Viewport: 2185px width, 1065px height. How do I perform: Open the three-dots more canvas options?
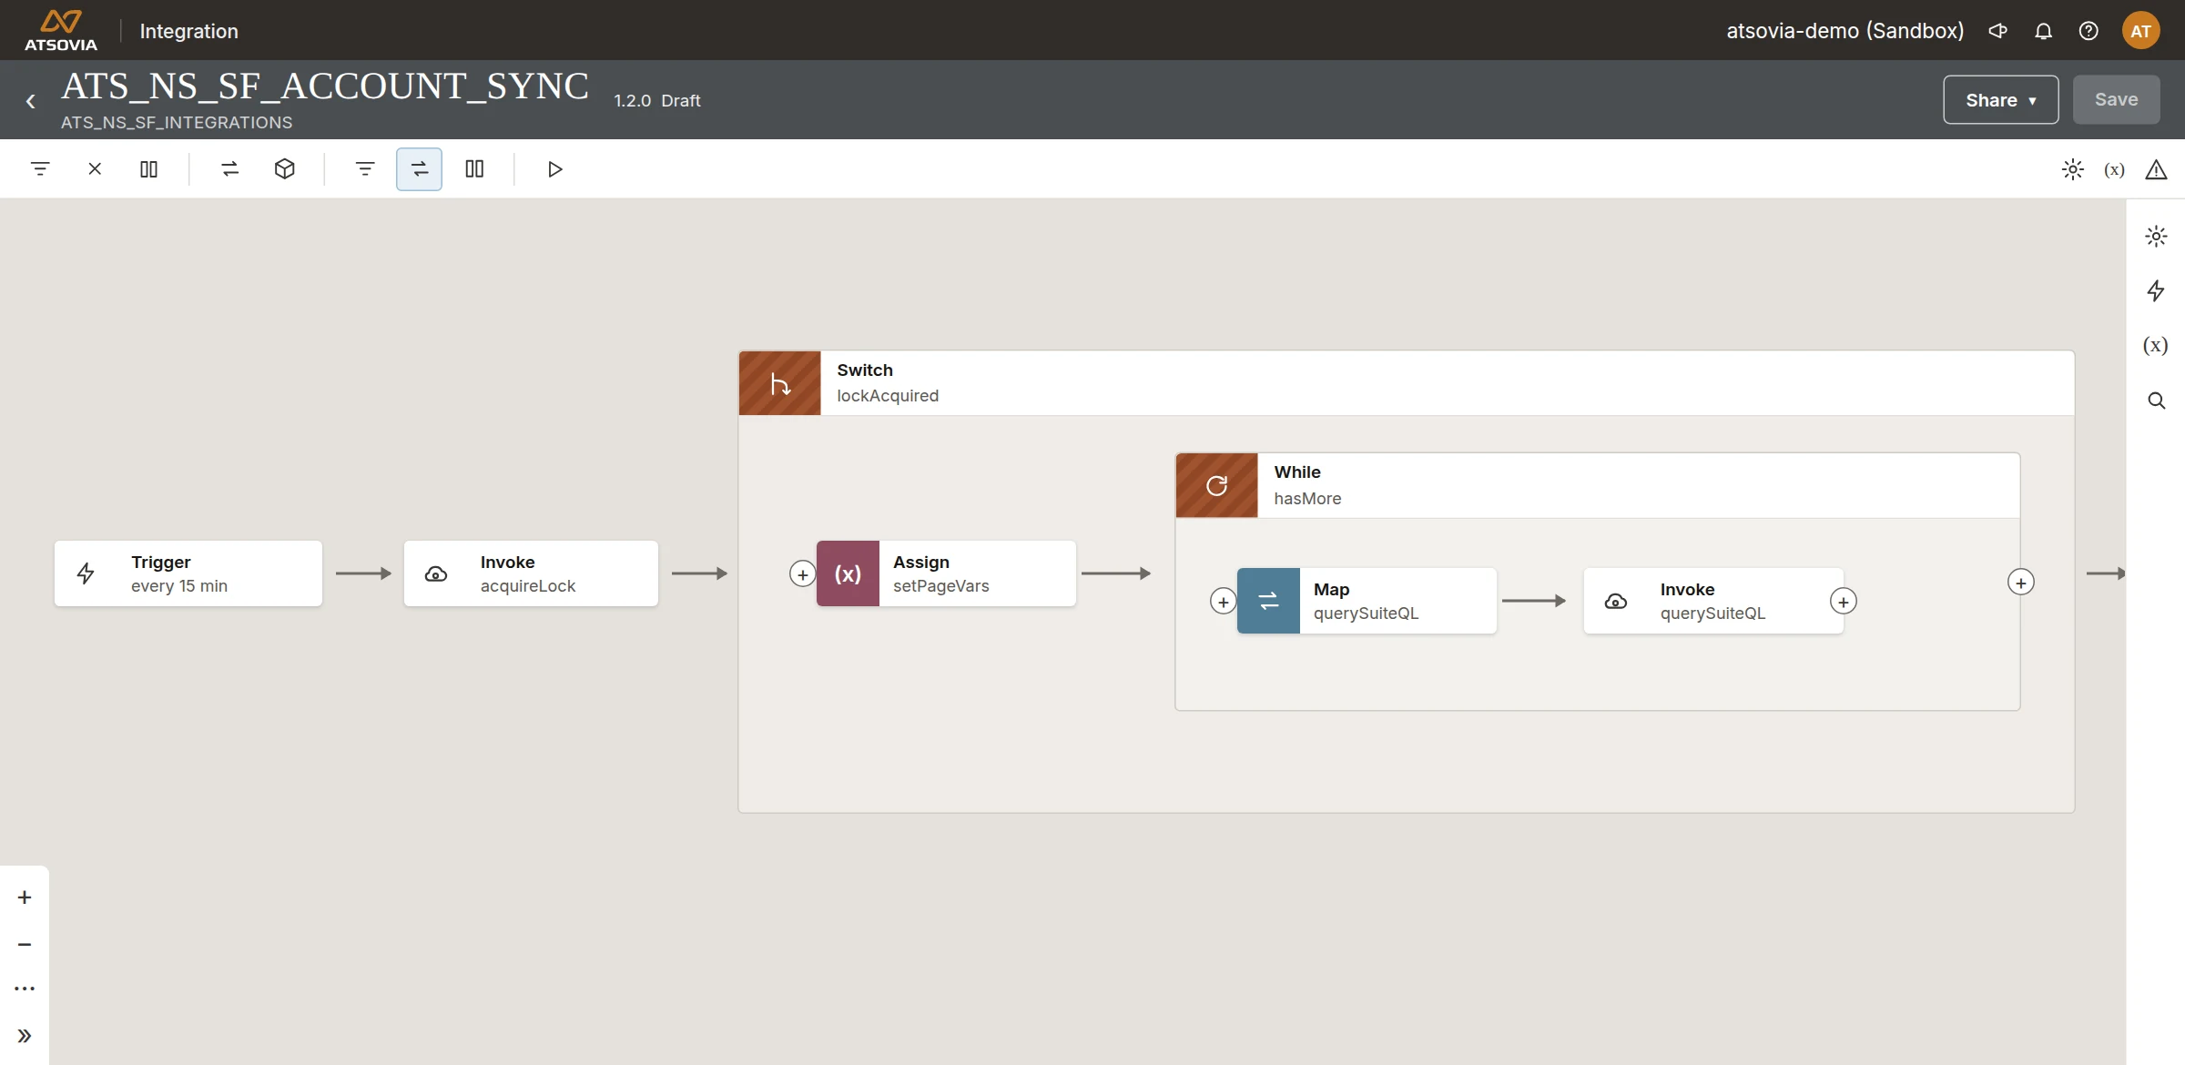click(x=25, y=989)
